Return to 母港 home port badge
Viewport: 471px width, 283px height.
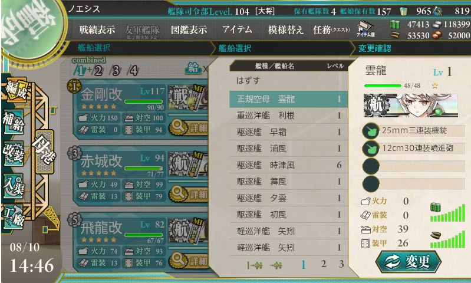point(44,151)
